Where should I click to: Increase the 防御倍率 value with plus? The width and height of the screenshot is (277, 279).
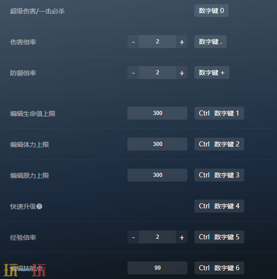pyautogui.click(x=182, y=73)
